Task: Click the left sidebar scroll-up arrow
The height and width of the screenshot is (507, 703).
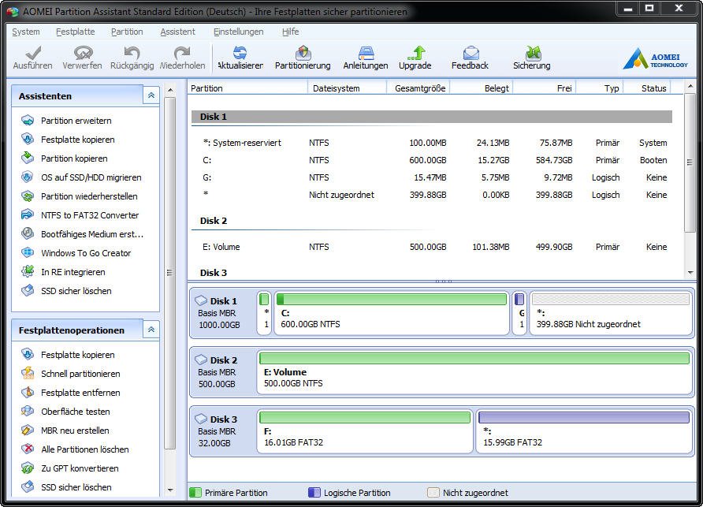Action: 170,90
